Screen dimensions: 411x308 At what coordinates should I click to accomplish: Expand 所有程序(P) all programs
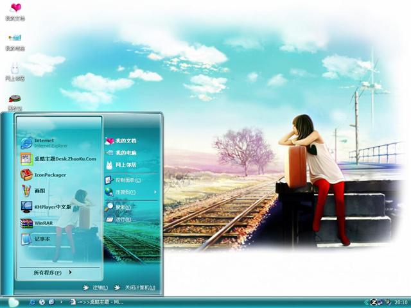(x=53, y=272)
